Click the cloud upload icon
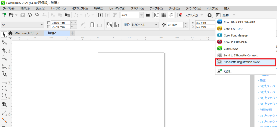This screenshot has width=277, height=127. tap(37, 15)
